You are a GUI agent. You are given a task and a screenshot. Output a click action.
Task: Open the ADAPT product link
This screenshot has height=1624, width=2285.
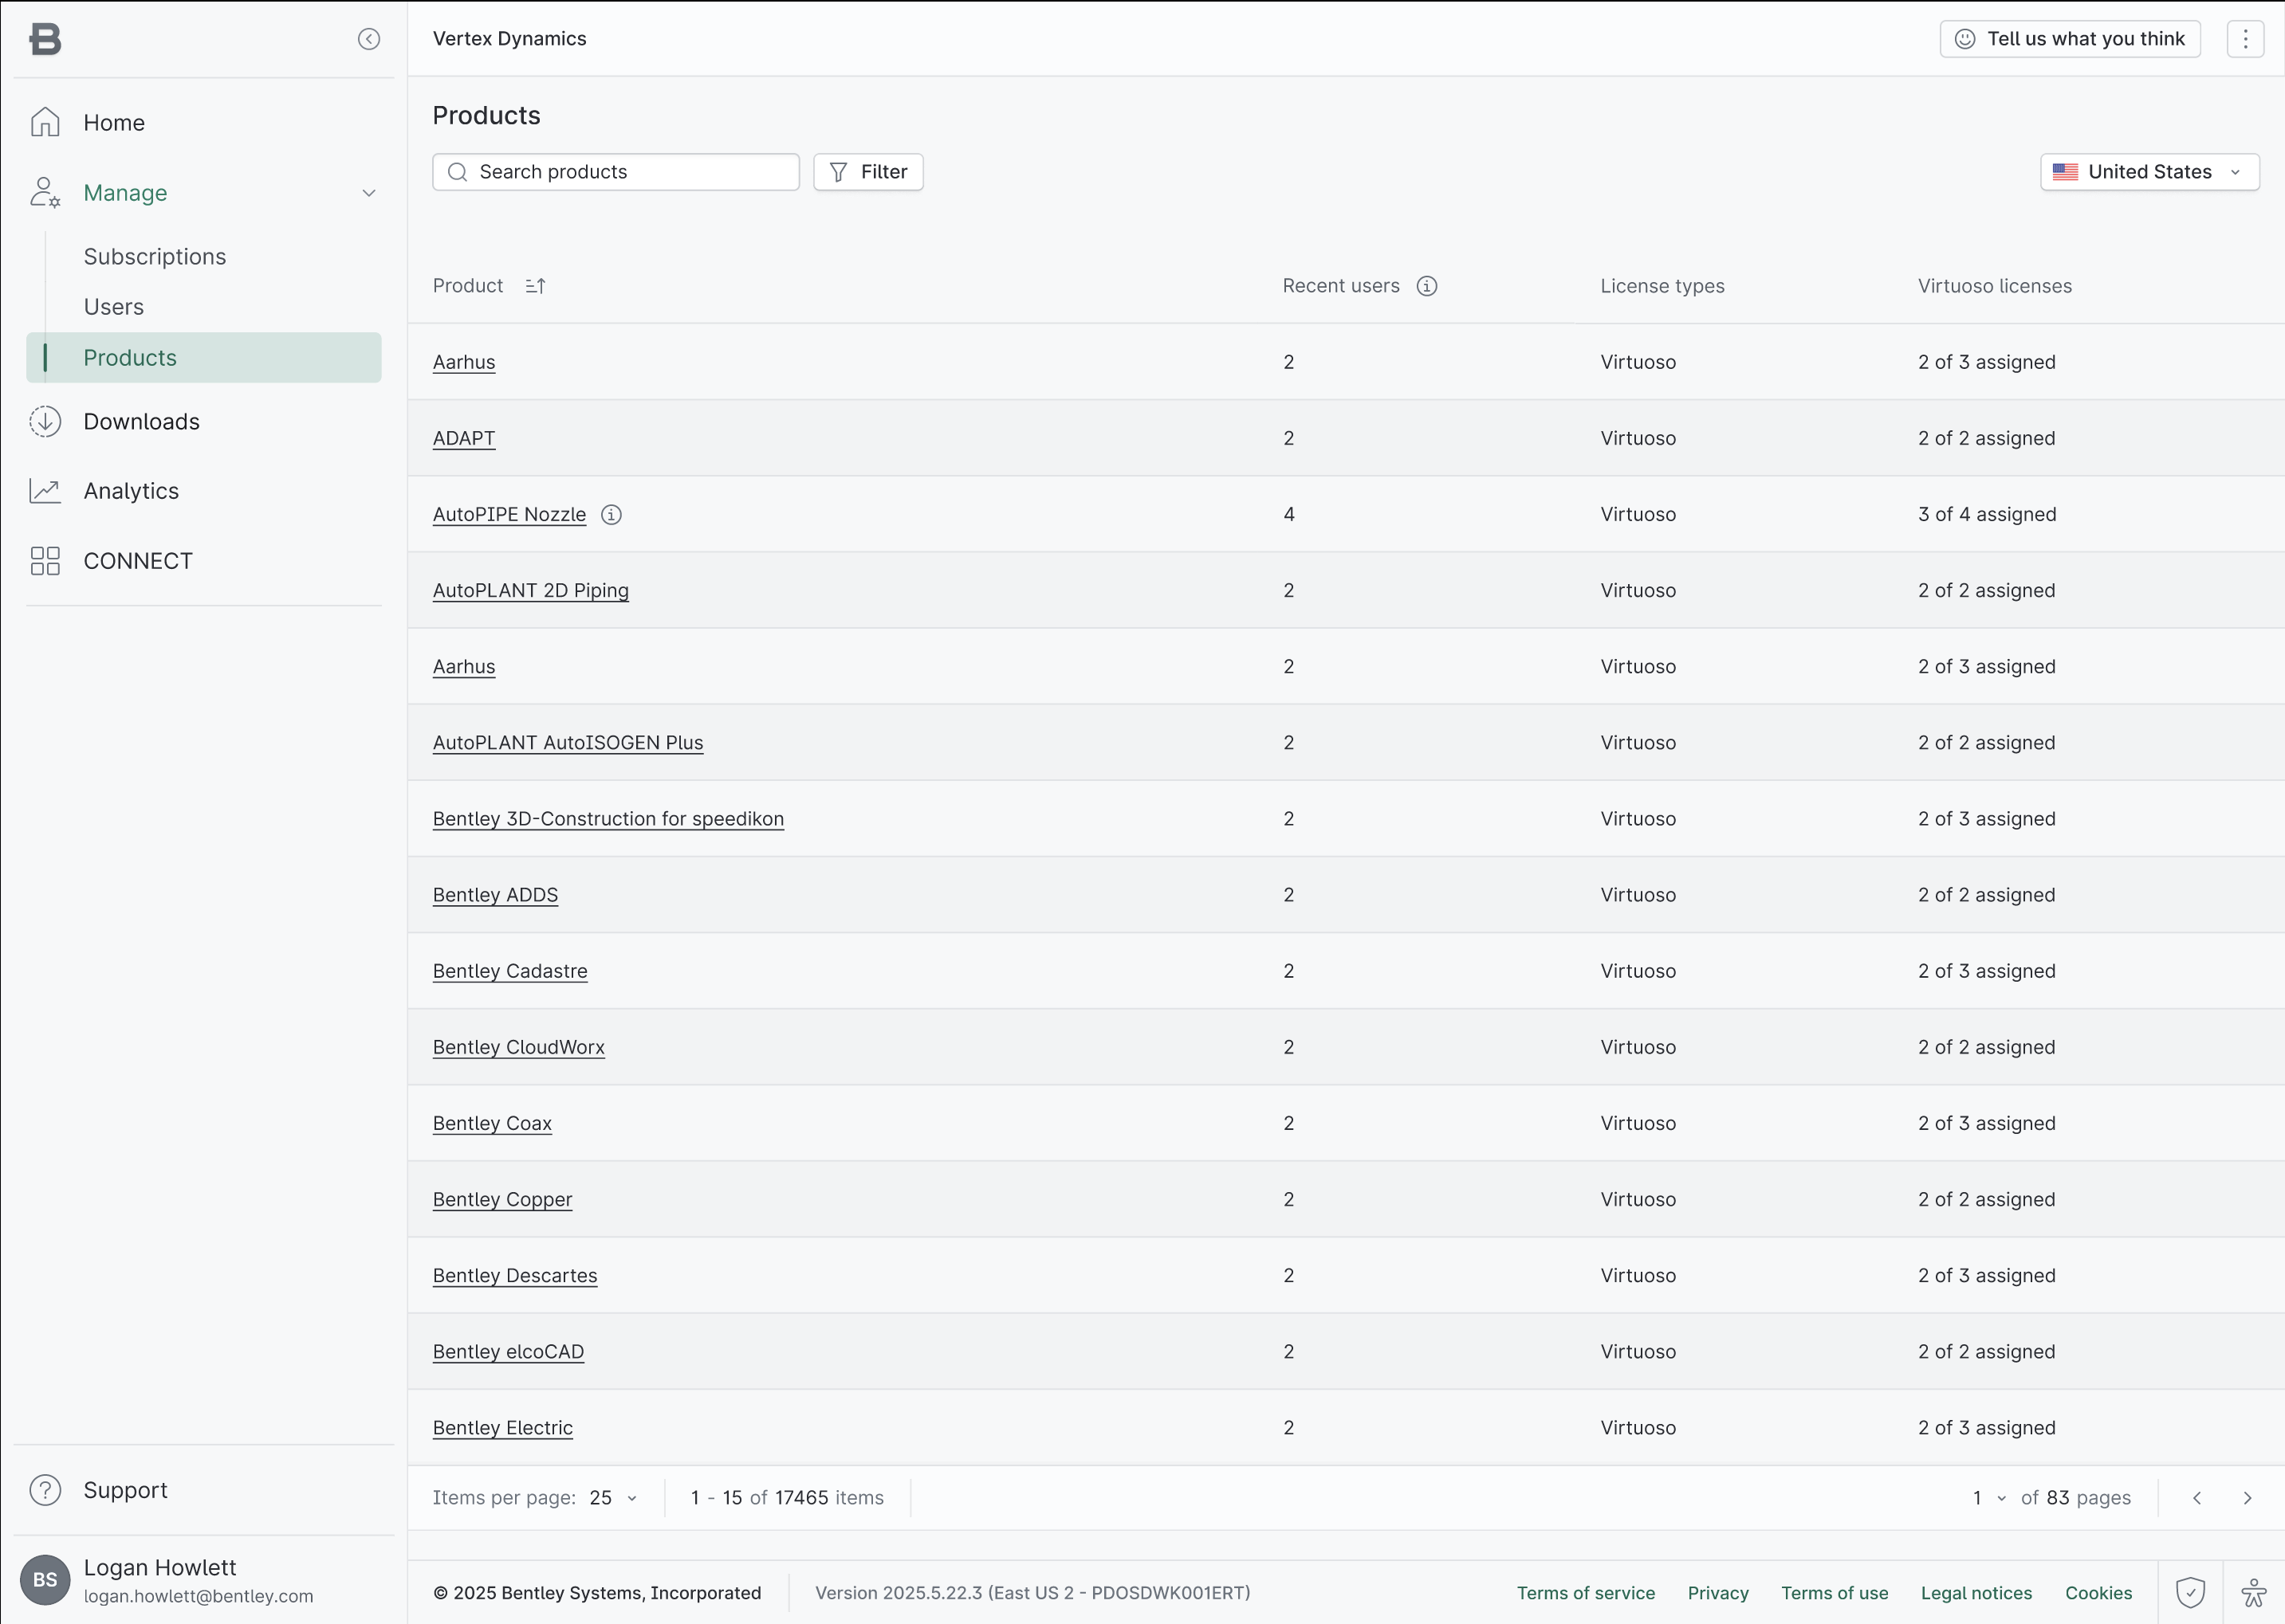[464, 438]
